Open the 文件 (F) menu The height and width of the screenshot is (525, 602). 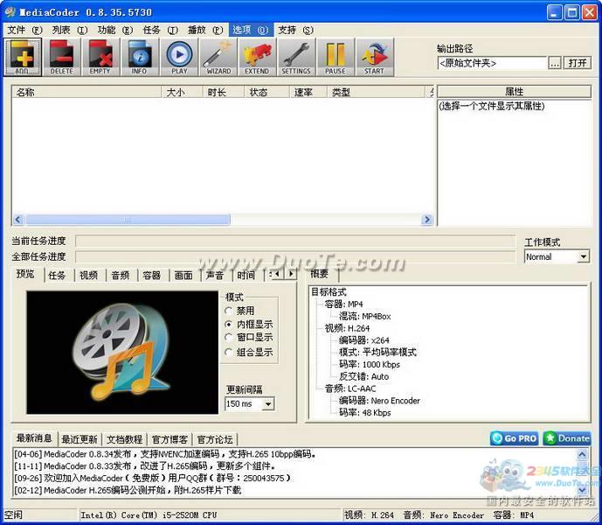click(x=25, y=30)
